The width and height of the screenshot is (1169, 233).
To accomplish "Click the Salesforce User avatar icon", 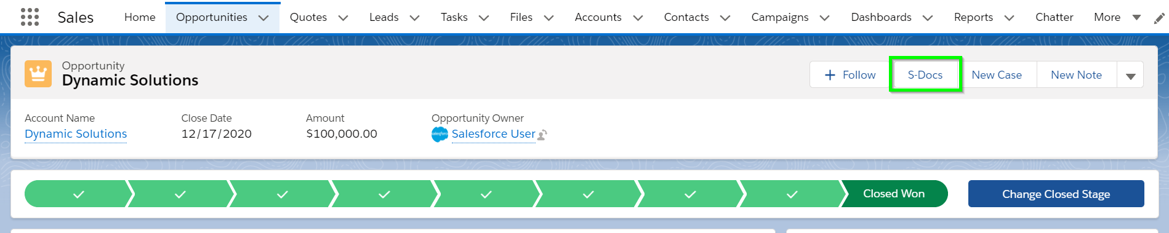I will (440, 134).
